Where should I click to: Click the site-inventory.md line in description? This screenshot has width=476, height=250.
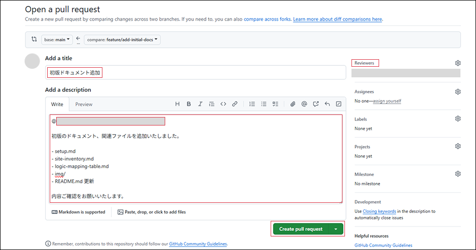coord(72,159)
